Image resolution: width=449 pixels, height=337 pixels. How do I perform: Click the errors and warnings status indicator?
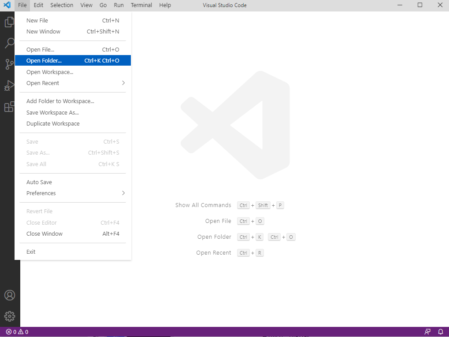coord(17,332)
